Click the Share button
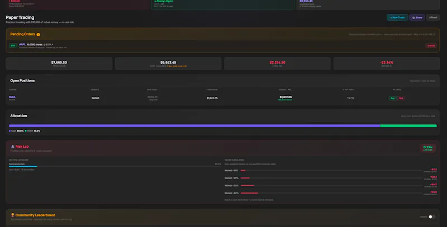 (417, 17)
